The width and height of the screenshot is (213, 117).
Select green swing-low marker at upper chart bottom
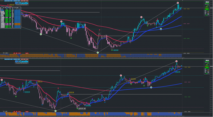click(x=98, y=52)
